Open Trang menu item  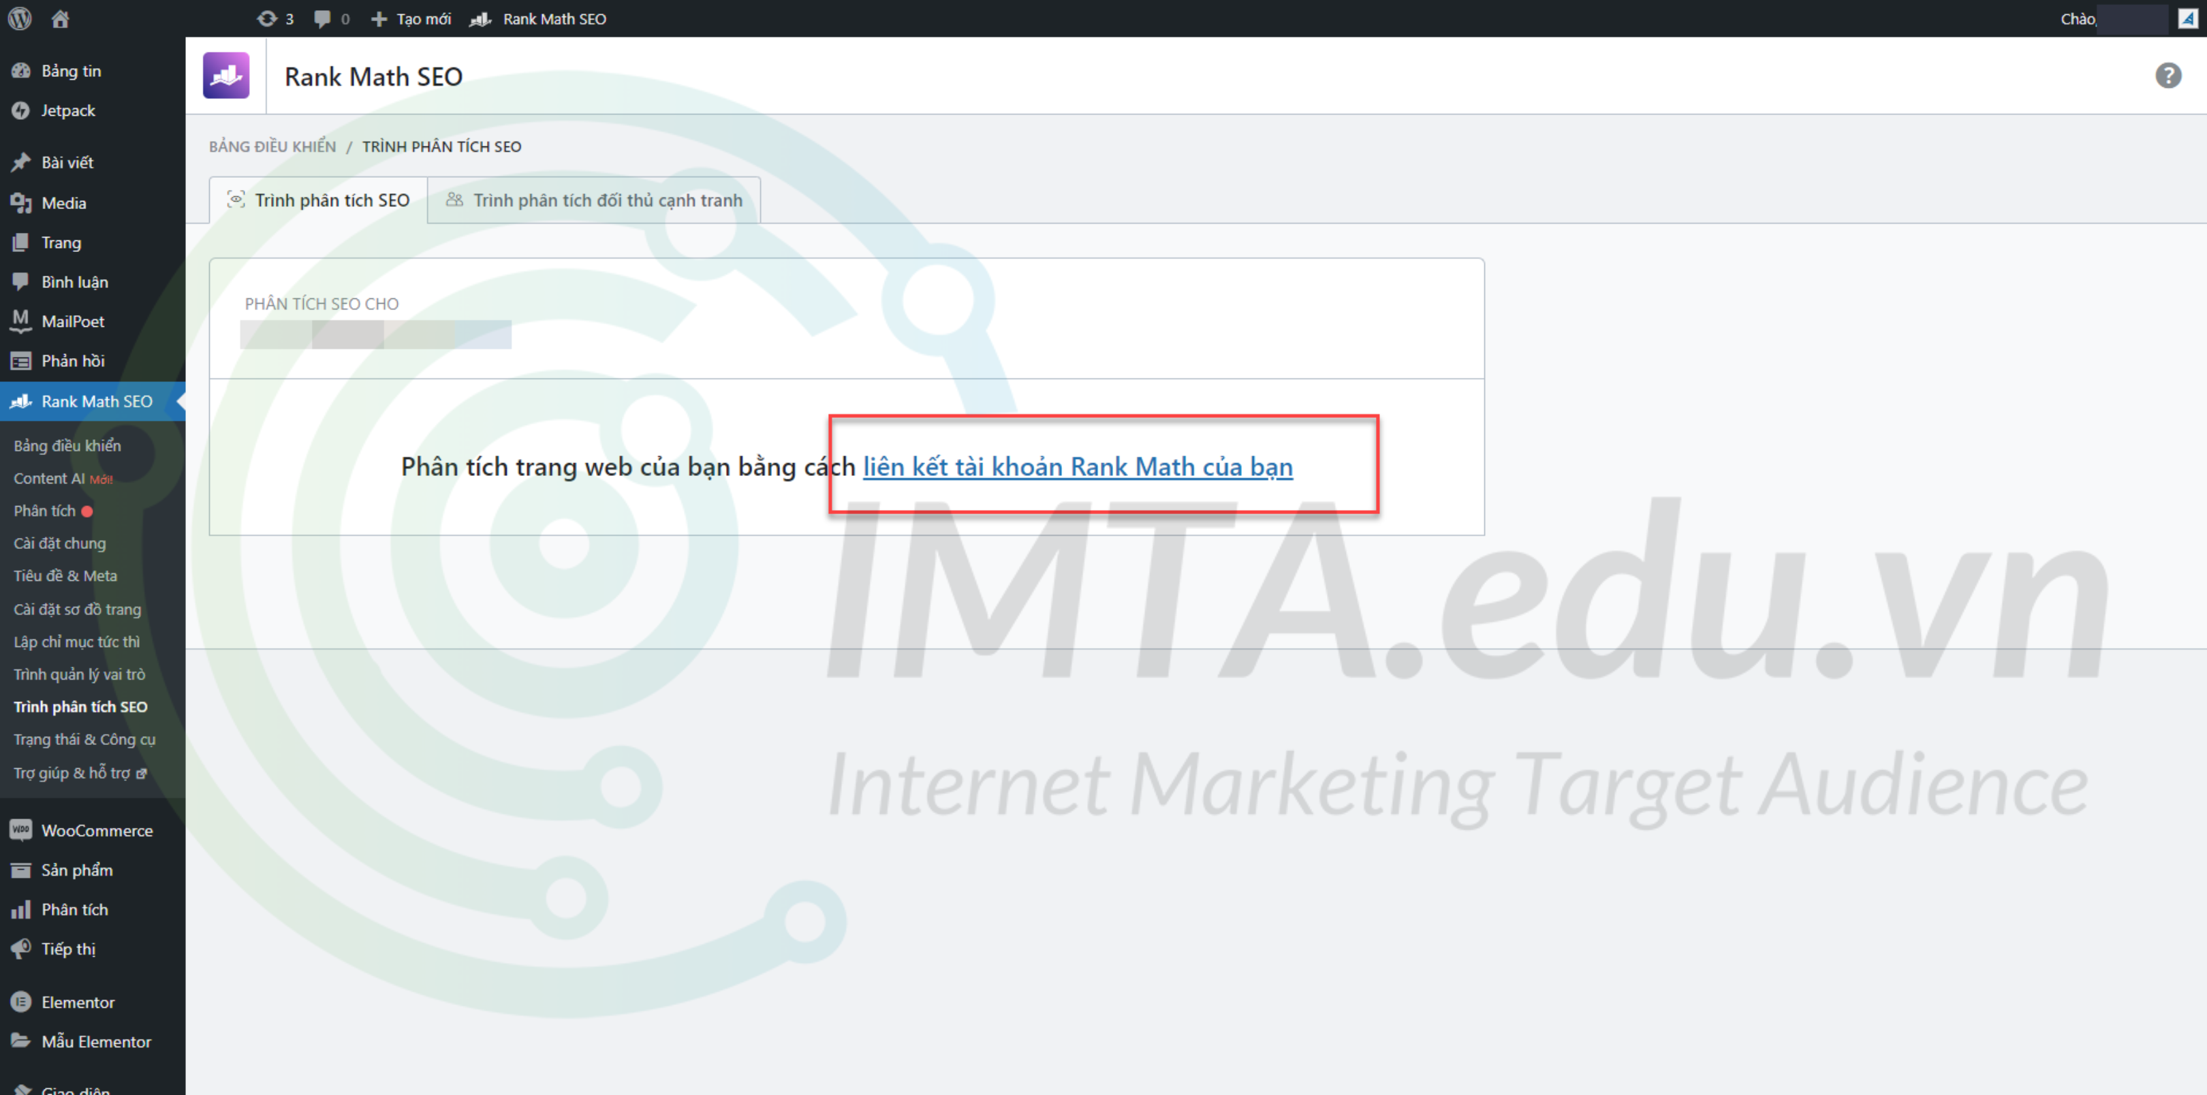point(62,242)
